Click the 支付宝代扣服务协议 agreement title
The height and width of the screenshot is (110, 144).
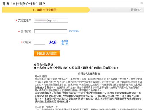pyautogui.click(x=89, y=74)
